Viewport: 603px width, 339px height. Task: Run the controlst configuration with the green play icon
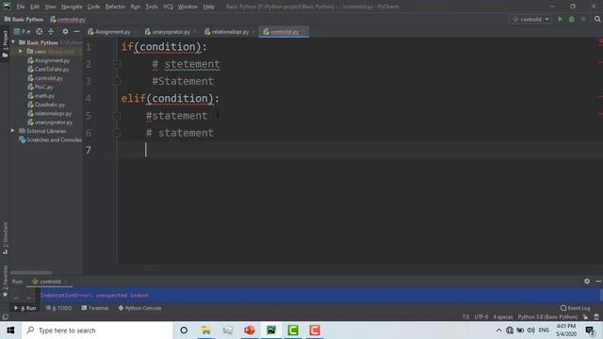tap(560, 19)
